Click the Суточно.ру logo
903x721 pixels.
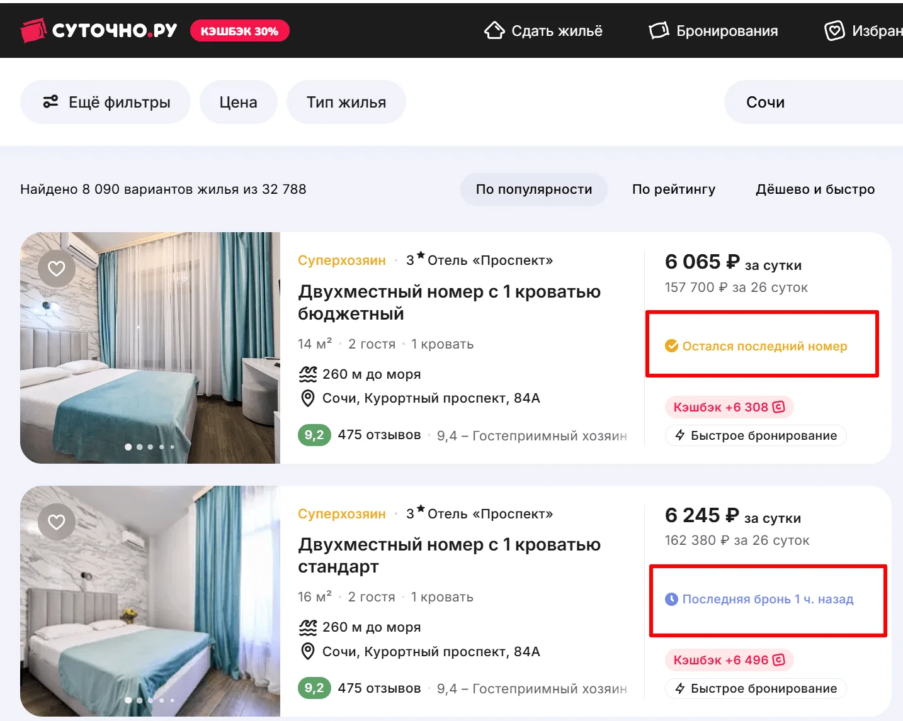99,31
